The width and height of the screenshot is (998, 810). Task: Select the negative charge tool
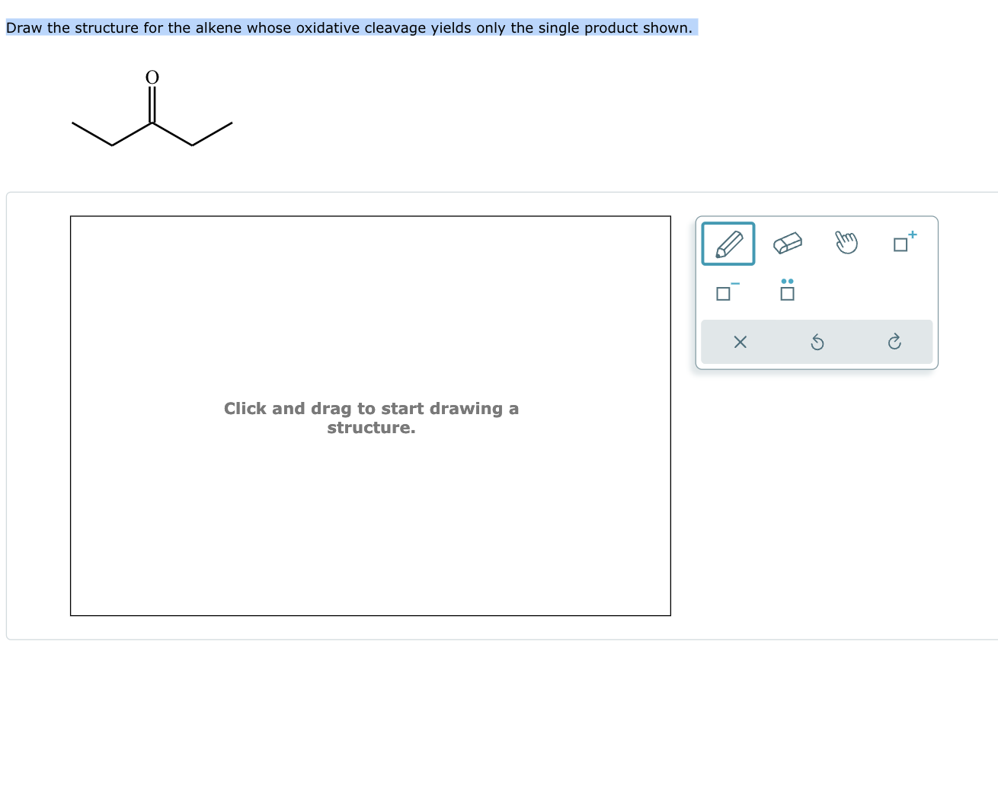725,292
